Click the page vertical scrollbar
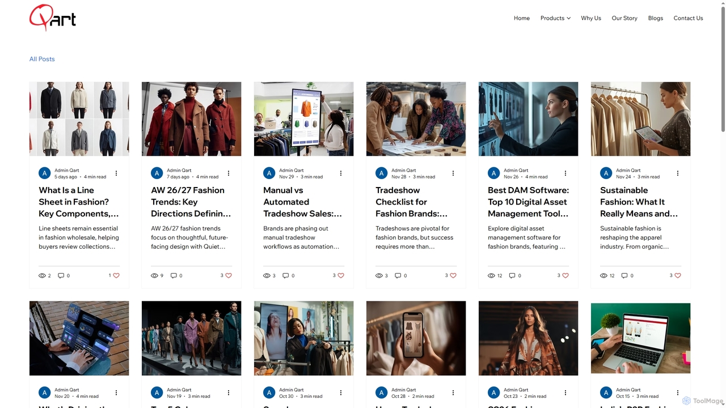This screenshot has height=408, width=726. [x=723, y=68]
